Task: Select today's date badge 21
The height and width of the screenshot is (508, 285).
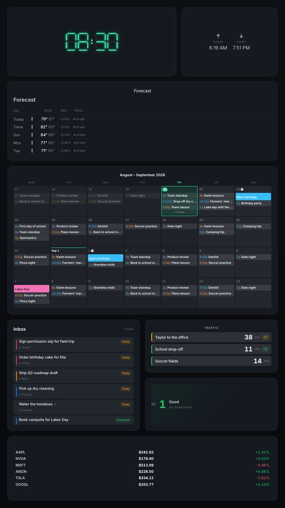Action: click(x=165, y=189)
